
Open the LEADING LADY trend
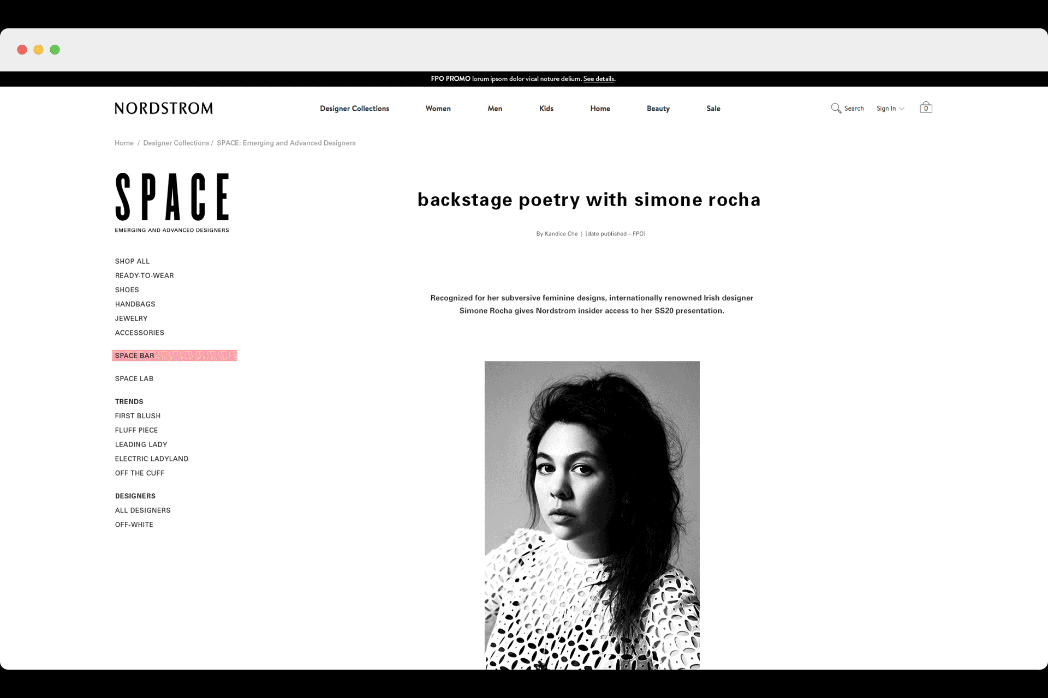coord(141,444)
